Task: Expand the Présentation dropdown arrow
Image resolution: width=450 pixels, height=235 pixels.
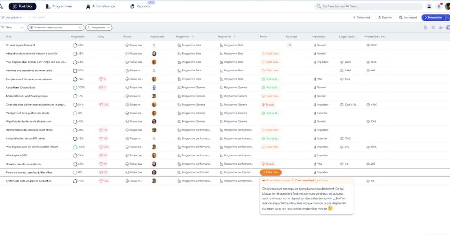Action: click(x=447, y=18)
